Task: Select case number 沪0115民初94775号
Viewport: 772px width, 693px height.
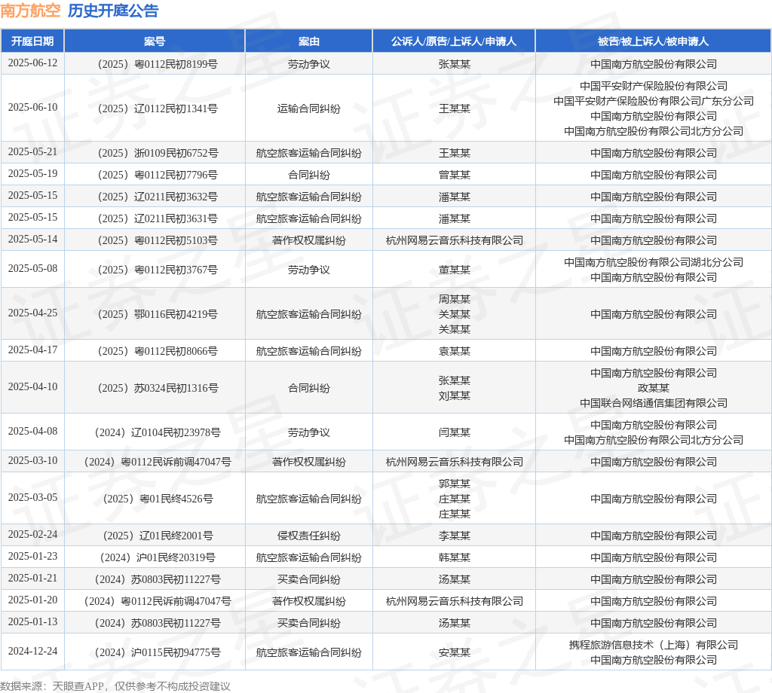Action: click(158, 652)
